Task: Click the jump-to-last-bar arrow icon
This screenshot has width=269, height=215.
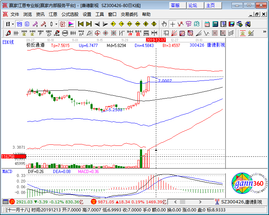Action: point(89,24)
